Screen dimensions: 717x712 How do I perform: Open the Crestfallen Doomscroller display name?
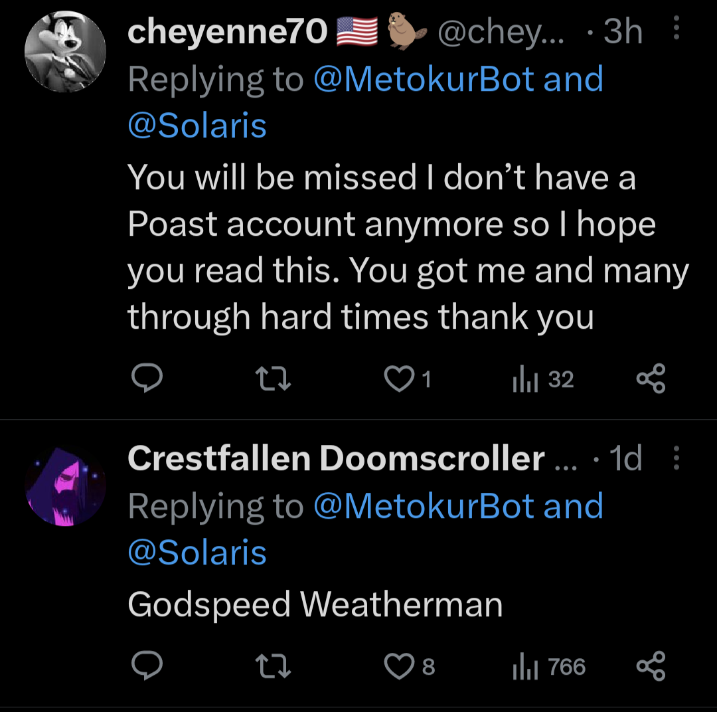click(x=336, y=458)
